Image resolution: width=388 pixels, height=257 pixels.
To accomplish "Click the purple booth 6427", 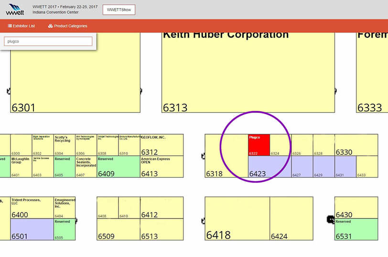I will pyautogui.click(x=302, y=166).
